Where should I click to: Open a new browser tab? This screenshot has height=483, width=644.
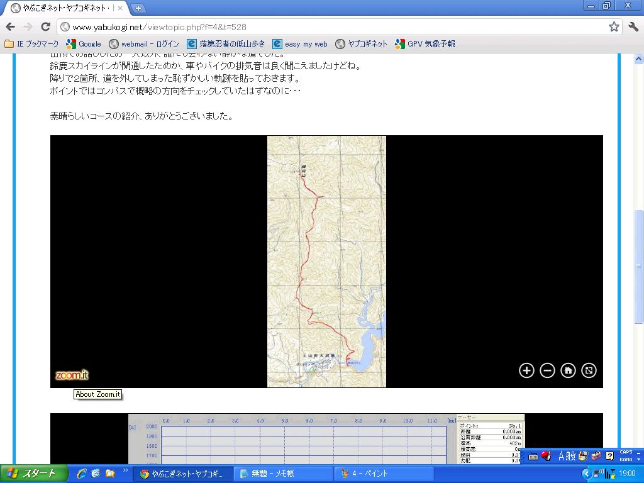pyautogui.click(x=138, y=8)
